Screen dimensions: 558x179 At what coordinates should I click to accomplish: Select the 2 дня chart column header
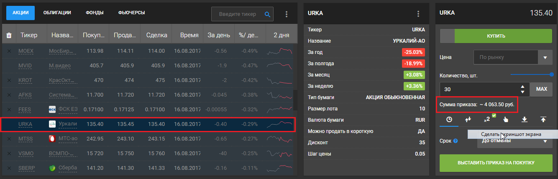(x=281, y=36)
